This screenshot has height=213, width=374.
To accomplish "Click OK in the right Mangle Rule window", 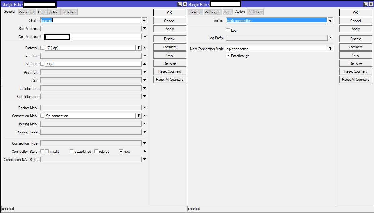I will pos(356,12).
